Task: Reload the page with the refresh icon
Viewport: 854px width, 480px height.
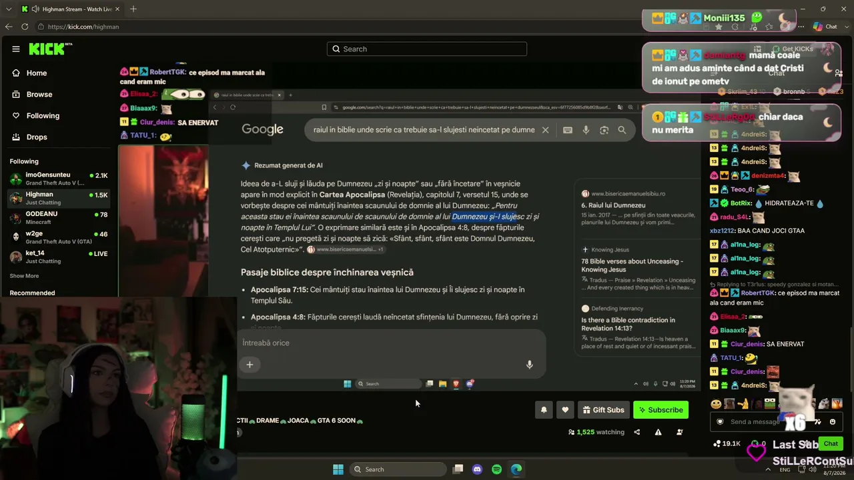Action: (x=25, y=27)
